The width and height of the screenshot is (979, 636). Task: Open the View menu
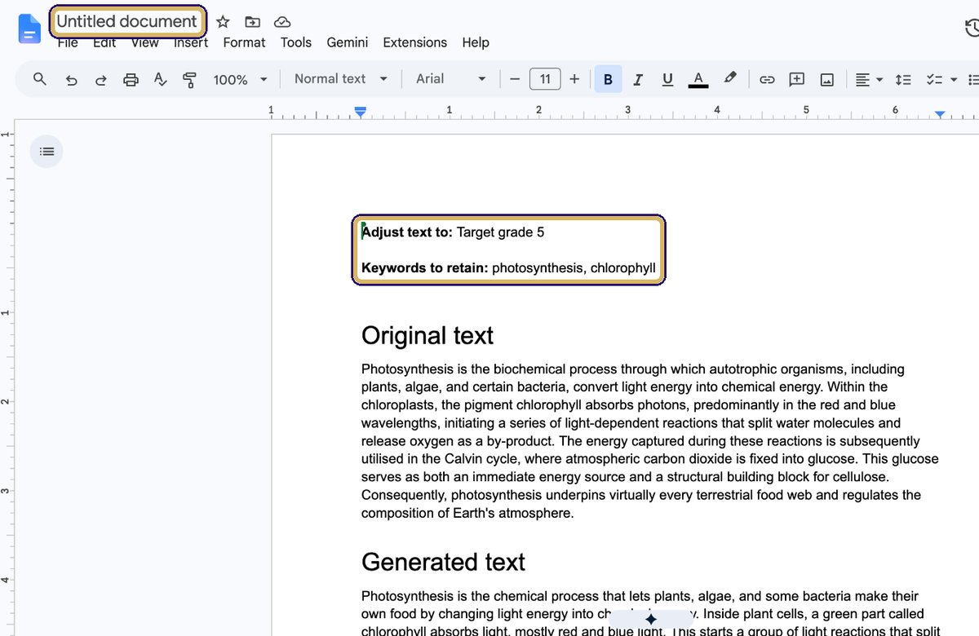(x=144, y=42)
